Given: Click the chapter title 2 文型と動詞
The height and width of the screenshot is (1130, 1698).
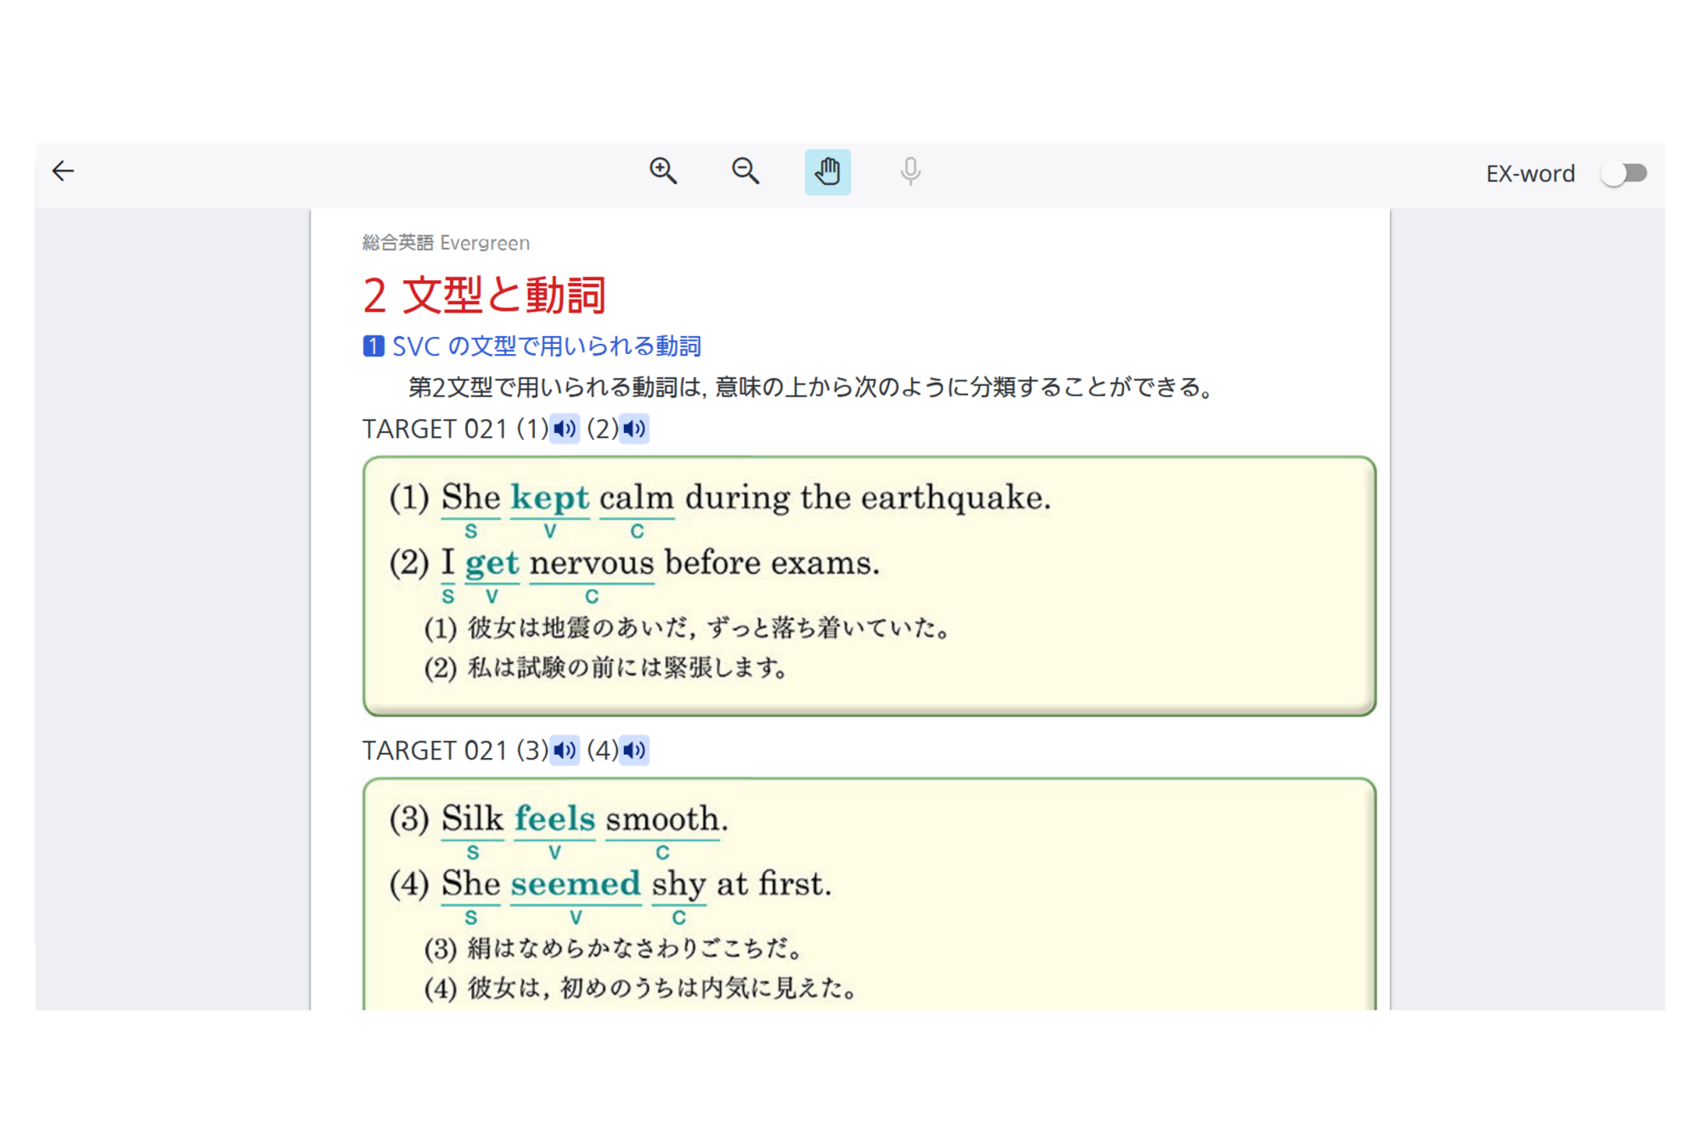Looking at the screenshot, I should pyautogui.click(x=484, y=295).
